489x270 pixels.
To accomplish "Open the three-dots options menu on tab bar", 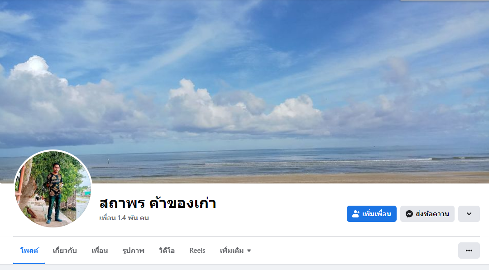I will point(469,251).
